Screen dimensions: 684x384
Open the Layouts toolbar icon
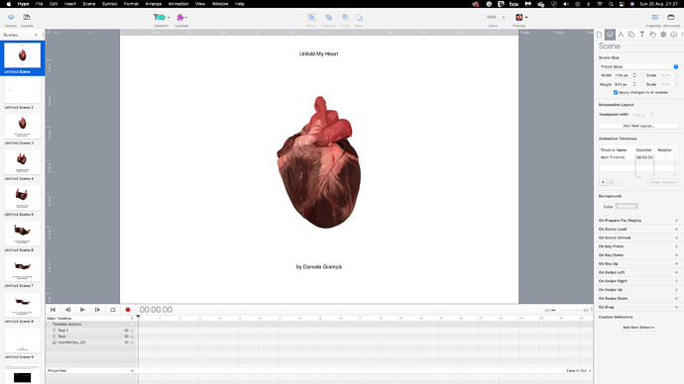[27, 18]
